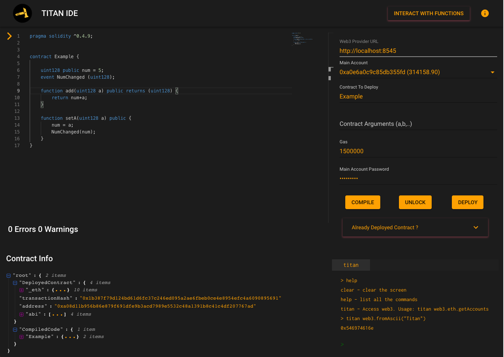Click the orange chevron beside line 1
Image resolution: width=504 pixels, height=357 pixels.
[10, 36]
